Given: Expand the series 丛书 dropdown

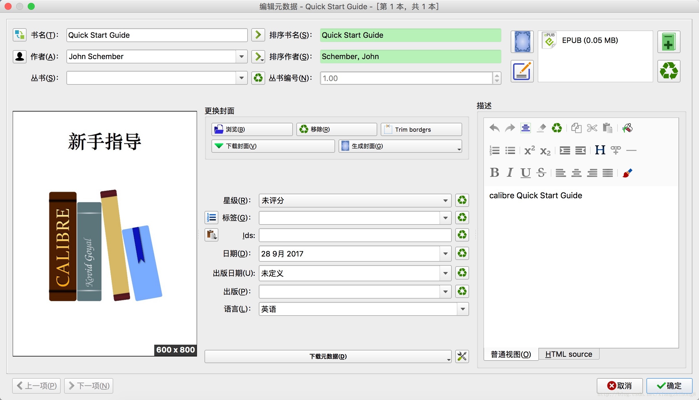Looking at the screenshot, I should 241,78.
